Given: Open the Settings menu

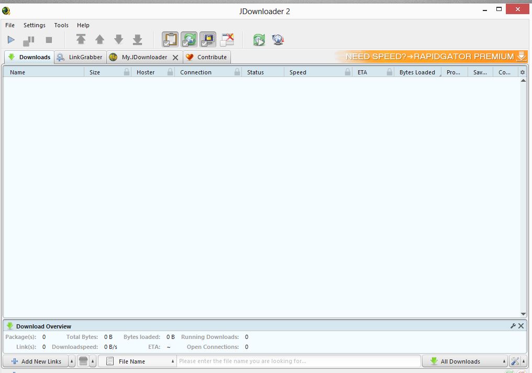Looking at the screenshot, I should coord(34,25).
